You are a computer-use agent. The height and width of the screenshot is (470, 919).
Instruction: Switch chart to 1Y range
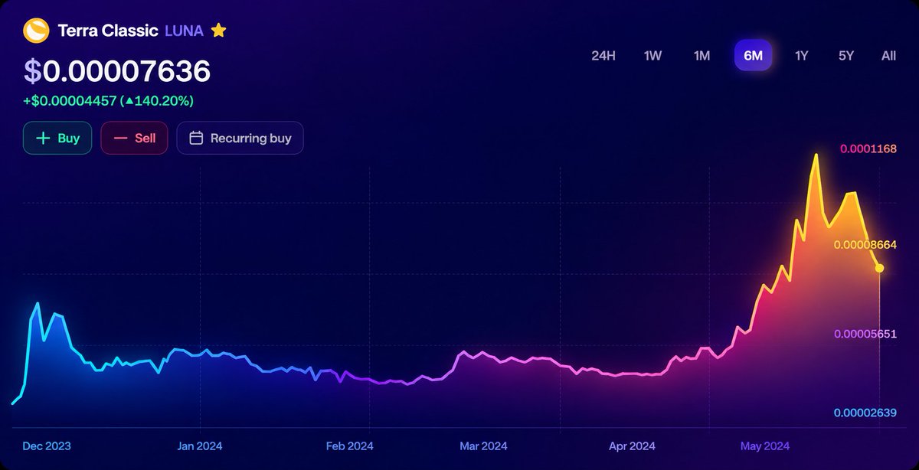pos(801,56)
